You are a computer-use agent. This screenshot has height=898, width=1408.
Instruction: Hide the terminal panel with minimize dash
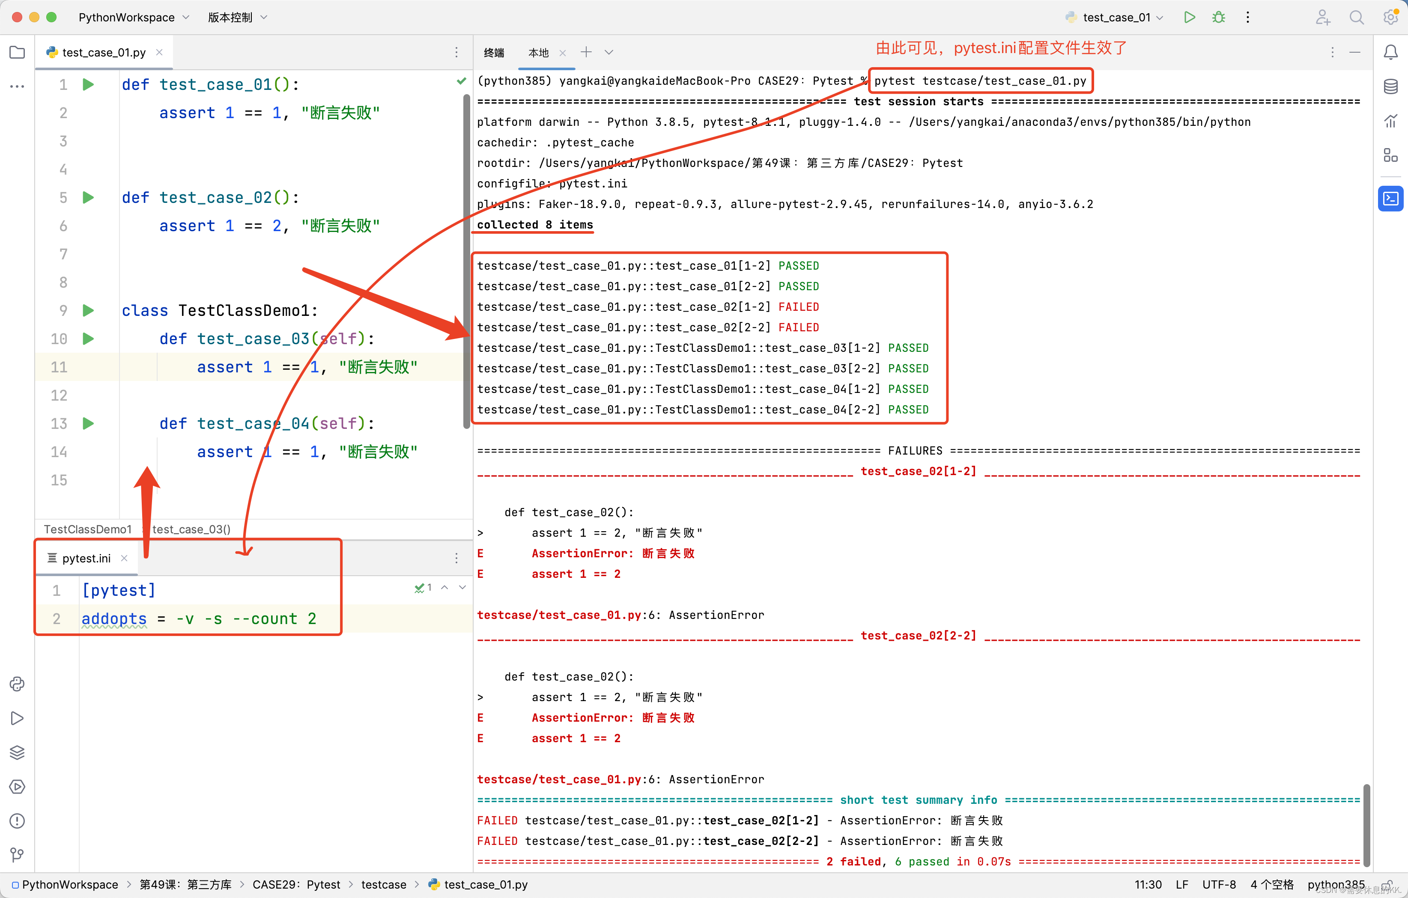tap(1355, 53)
